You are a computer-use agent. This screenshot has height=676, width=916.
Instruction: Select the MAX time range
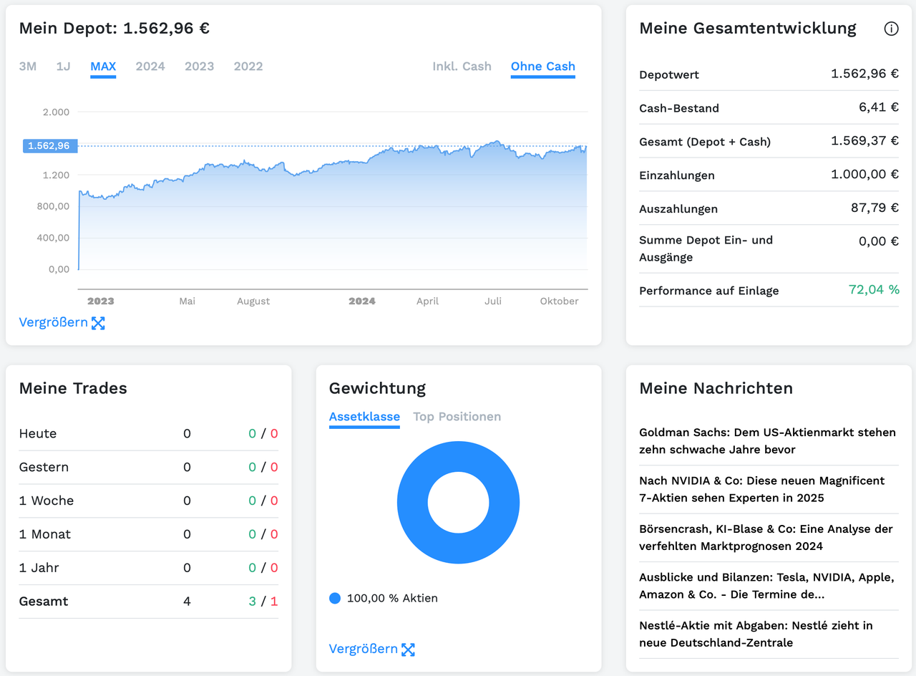[103, 66]
